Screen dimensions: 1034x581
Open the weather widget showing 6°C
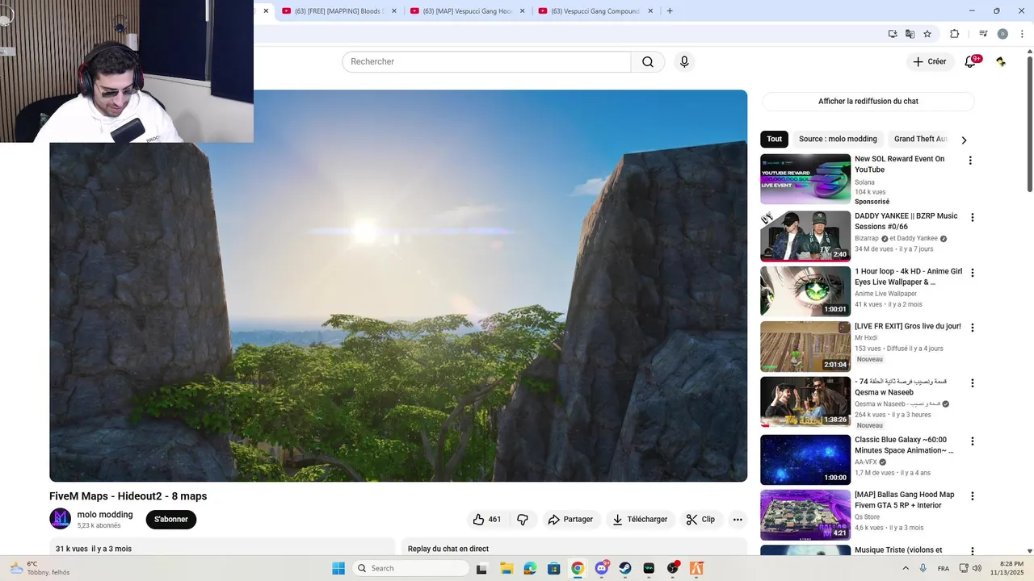pyautogui.click(x=39, y=568)
